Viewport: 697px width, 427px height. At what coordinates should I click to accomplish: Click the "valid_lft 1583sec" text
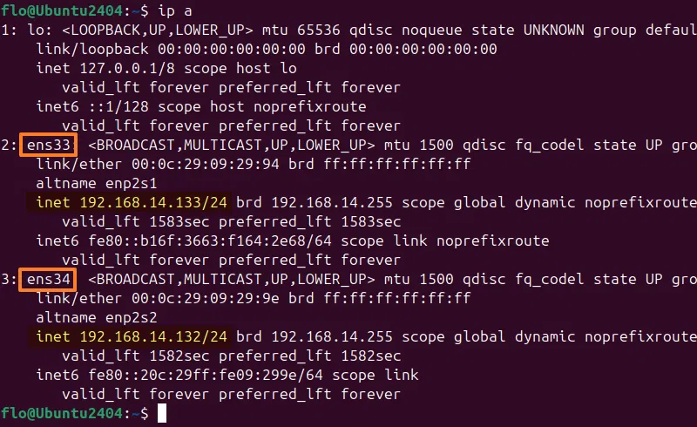point(136,221)
